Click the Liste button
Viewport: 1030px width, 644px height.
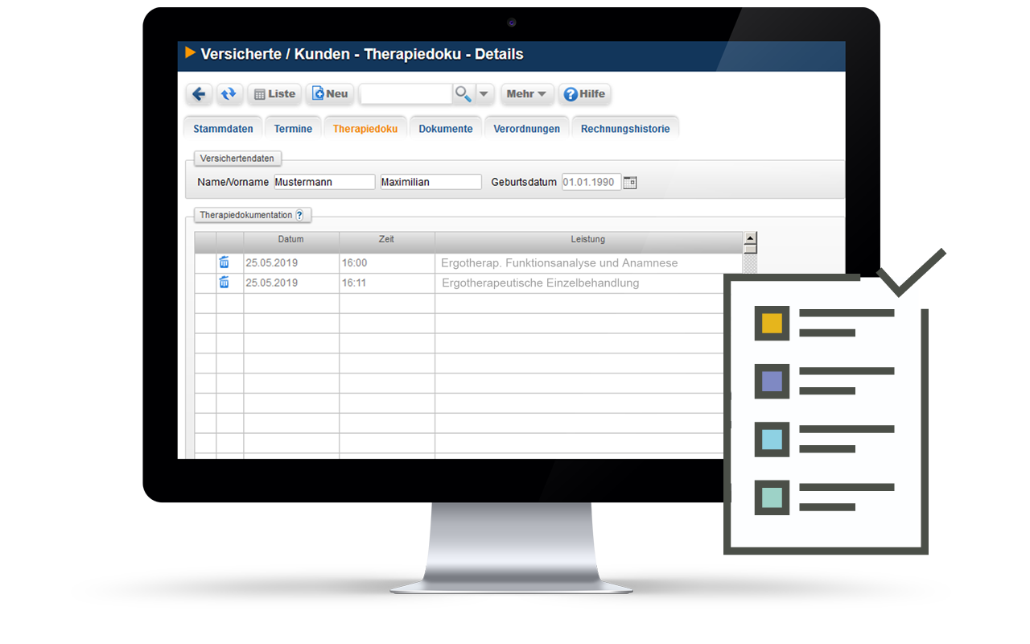(274, 94)
